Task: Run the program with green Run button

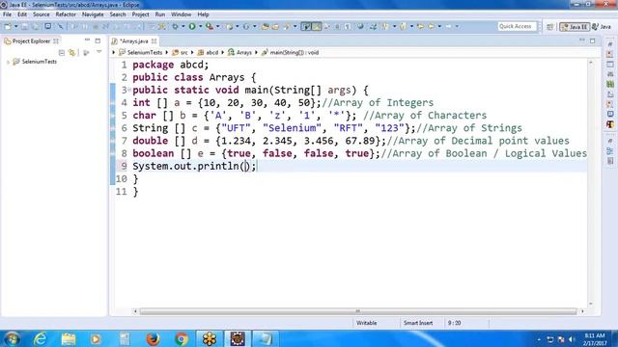Action: 192,26
